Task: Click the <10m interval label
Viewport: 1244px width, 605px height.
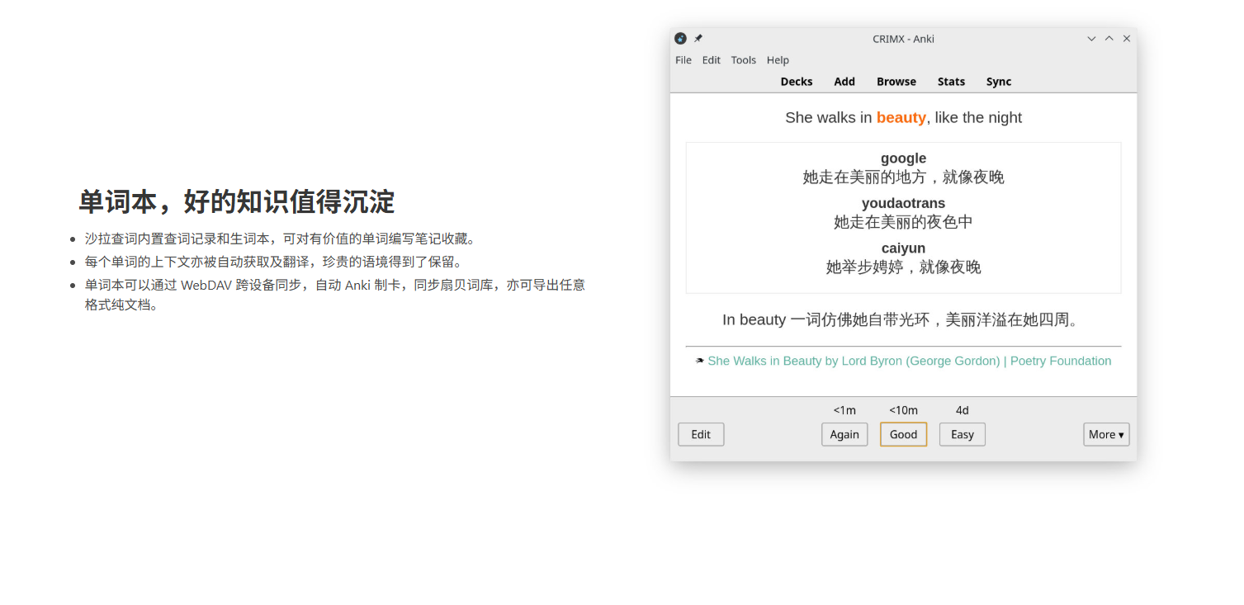Action: [x=903, y=410]
